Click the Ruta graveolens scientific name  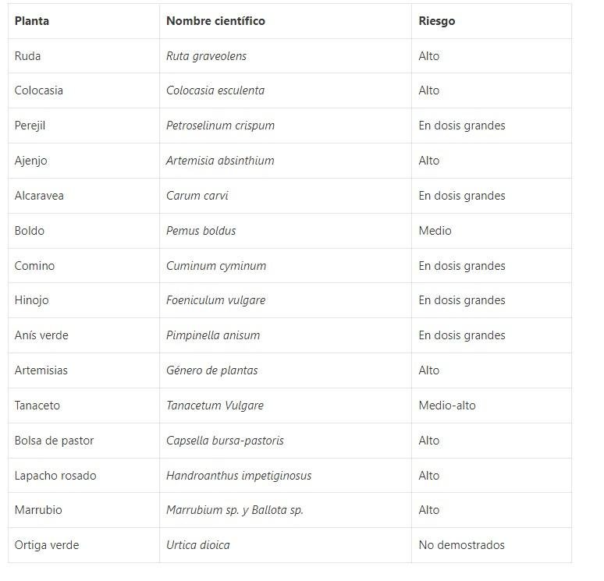(x=206, y=56)
